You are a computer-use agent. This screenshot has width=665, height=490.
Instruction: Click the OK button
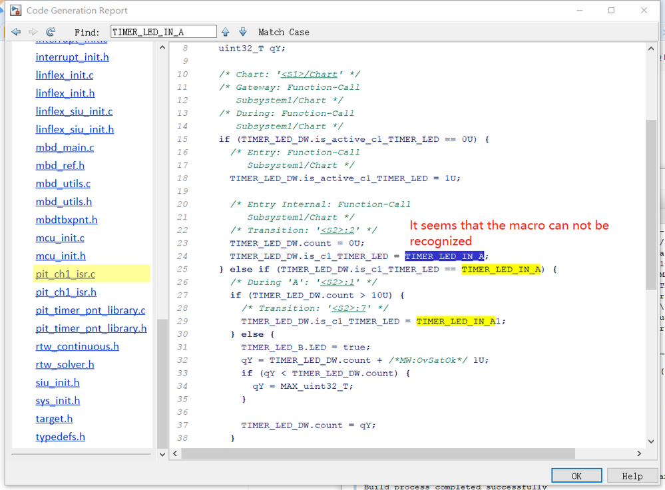click(x=576, y=475)
